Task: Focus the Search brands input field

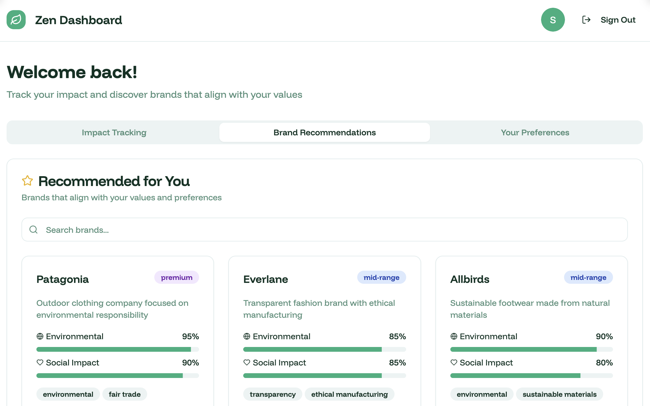Action: (x=324, y=230)
